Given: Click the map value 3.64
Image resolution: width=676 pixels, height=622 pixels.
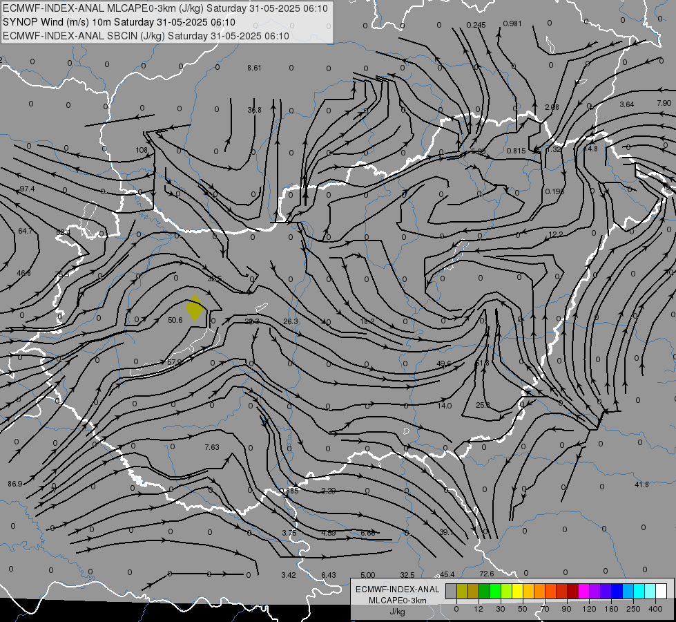Looking at the screenshot, I should (x=627, y=104).
